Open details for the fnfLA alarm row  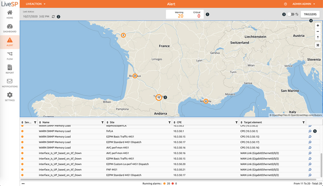[x=310, y=131]
